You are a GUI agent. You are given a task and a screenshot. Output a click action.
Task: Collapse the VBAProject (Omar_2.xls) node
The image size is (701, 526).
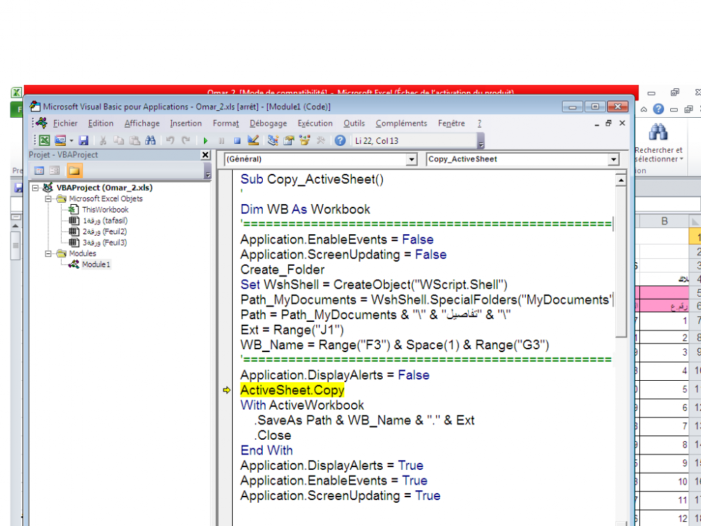(35, 188)
